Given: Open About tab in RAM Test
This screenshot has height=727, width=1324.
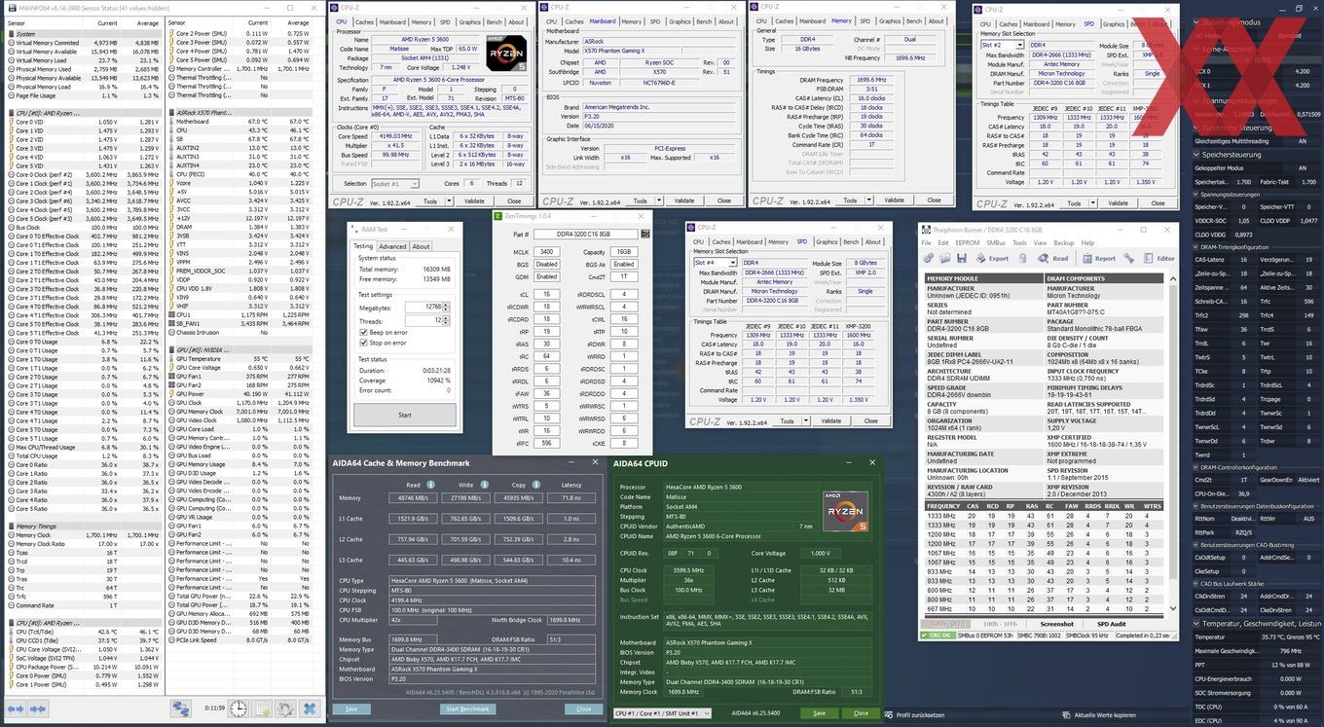Looking at the screenshot, I should tap(421, 246).
